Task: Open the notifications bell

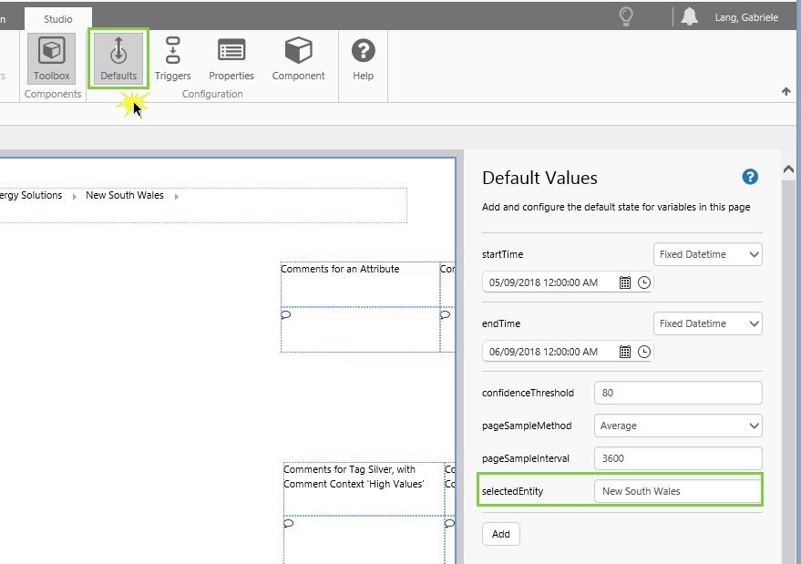Action: click(x=689, y=16)
